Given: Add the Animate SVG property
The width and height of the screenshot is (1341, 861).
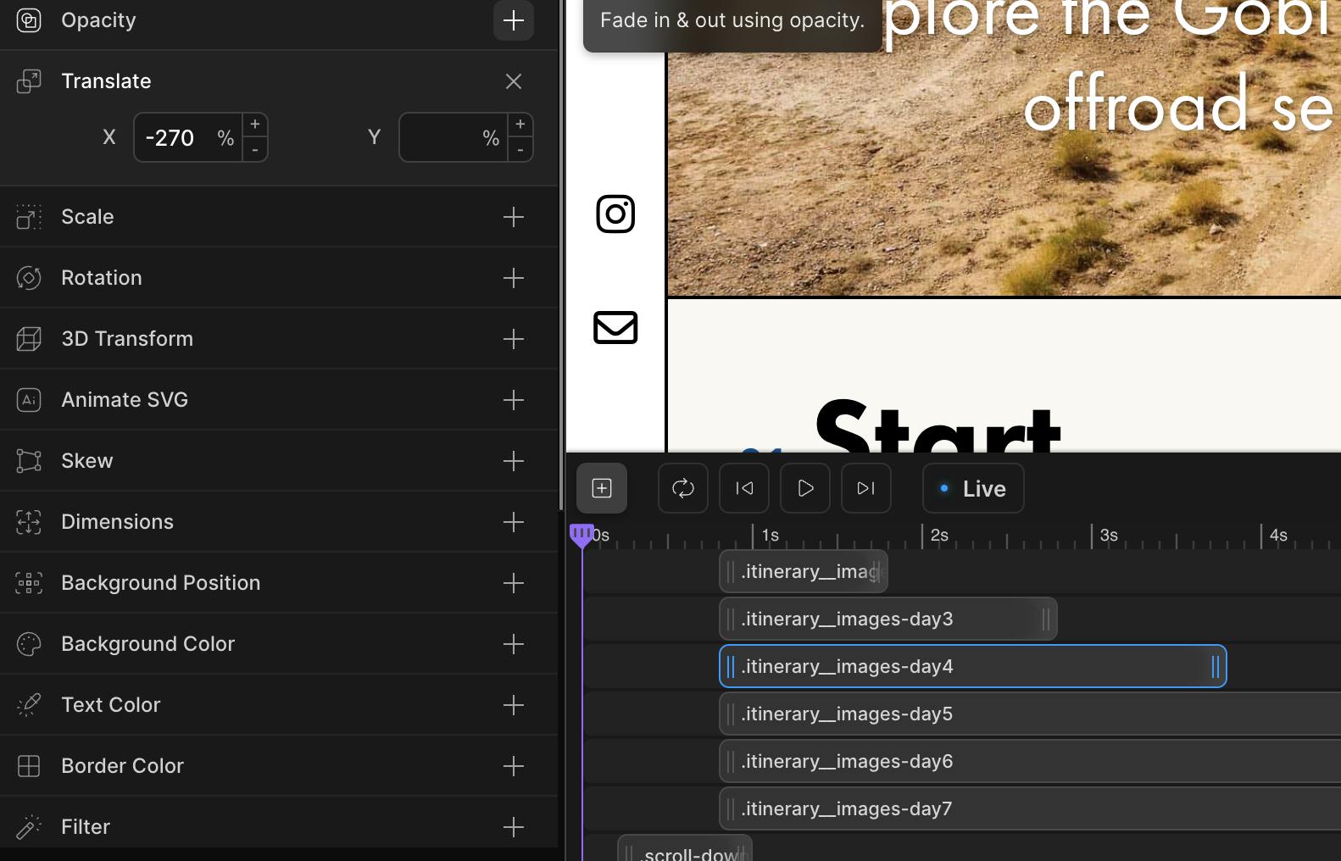Looking at the screenshot, I should [513, 400].
